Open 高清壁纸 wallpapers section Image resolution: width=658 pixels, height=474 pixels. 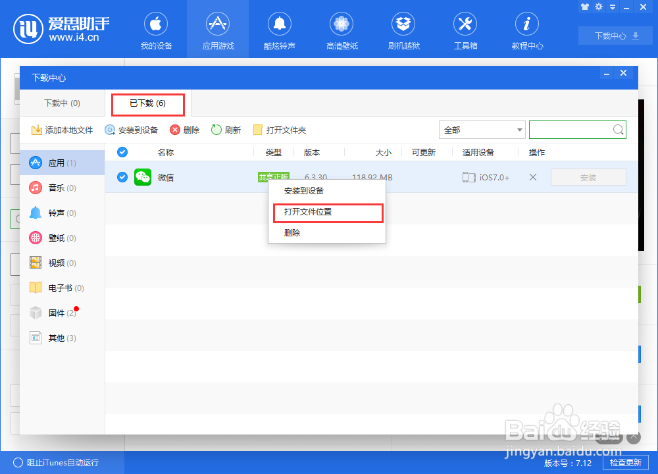342,30
